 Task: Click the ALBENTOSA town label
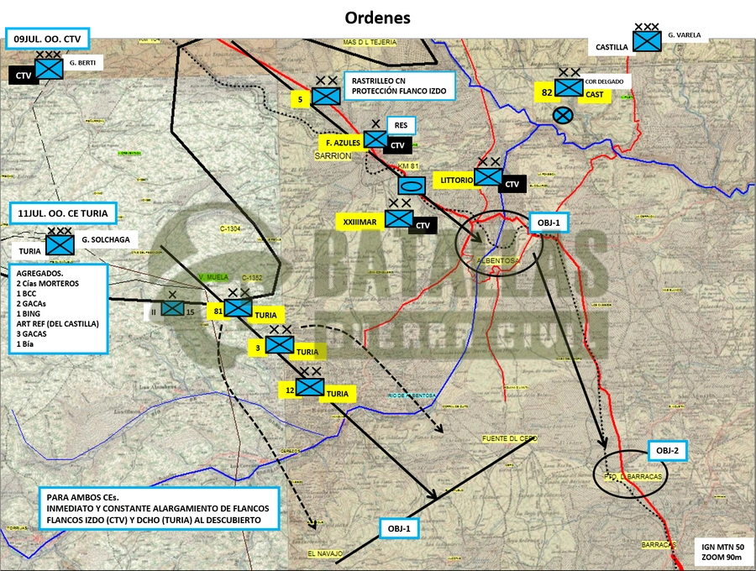coord(498,260)
